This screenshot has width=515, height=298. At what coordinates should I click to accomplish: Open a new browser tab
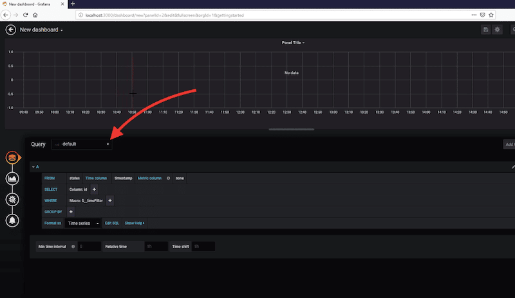pos(73,4)
